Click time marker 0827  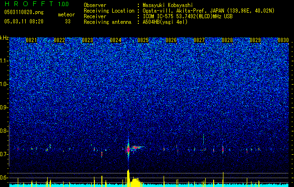tap(199, 40)
